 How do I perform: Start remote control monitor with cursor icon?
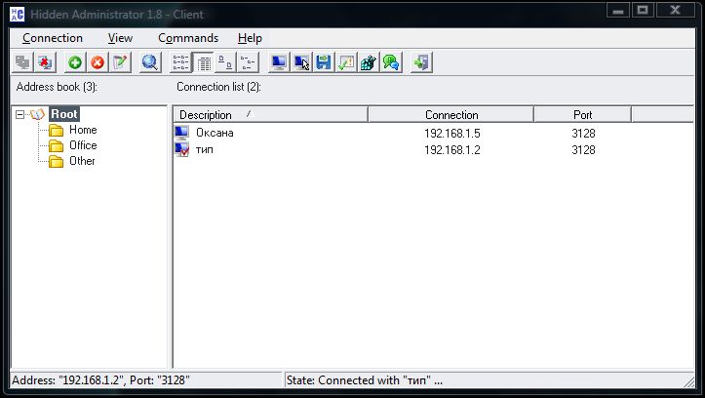(x=301, y=62)
